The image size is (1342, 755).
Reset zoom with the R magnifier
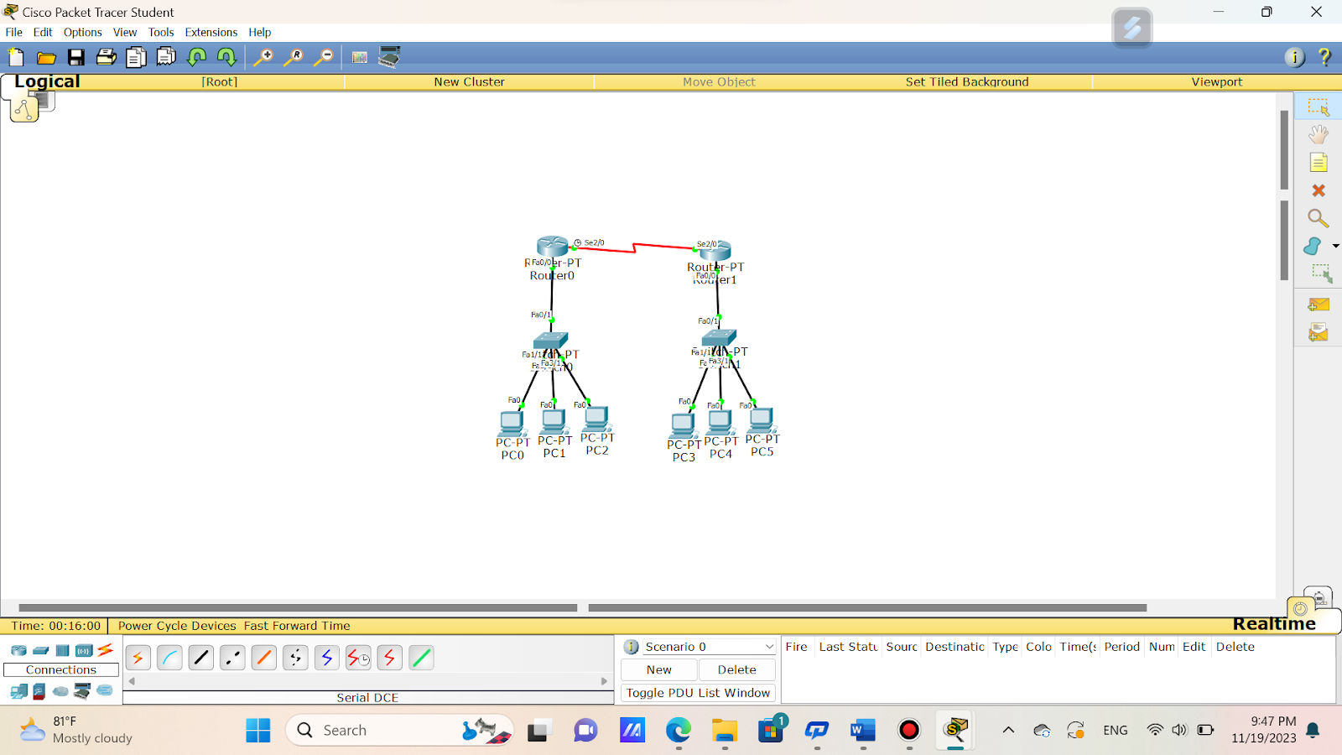(294, 57)
